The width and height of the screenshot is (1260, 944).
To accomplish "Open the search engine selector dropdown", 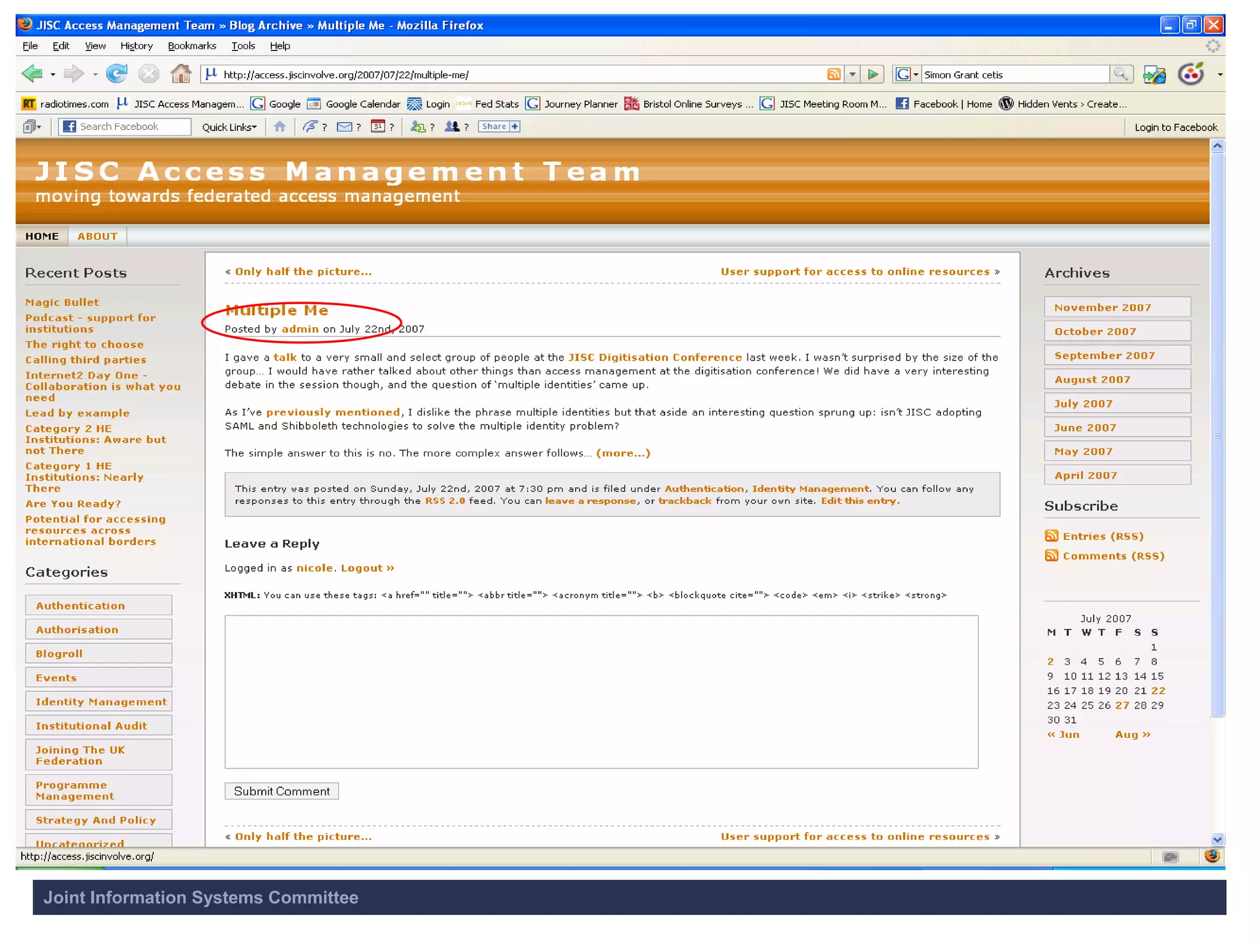I will [x=915, y=74].
